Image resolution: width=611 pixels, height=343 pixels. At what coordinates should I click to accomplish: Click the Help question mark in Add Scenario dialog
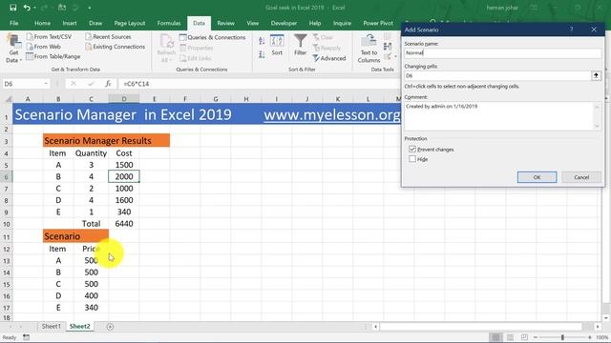571,30
